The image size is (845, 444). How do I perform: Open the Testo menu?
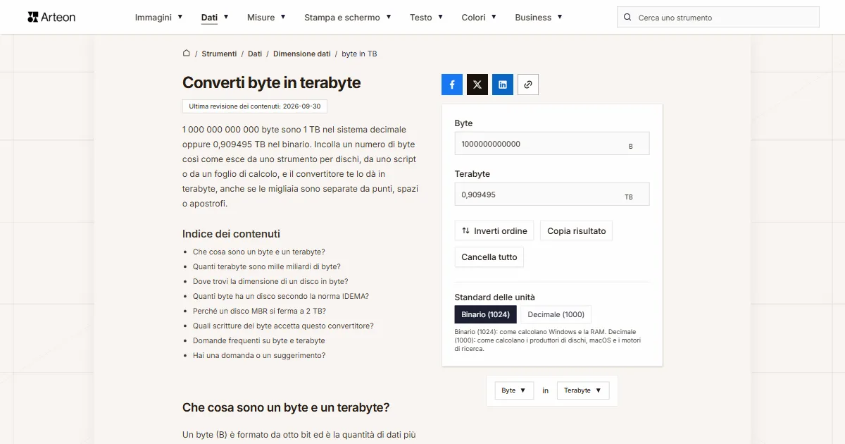pos(427,17)
